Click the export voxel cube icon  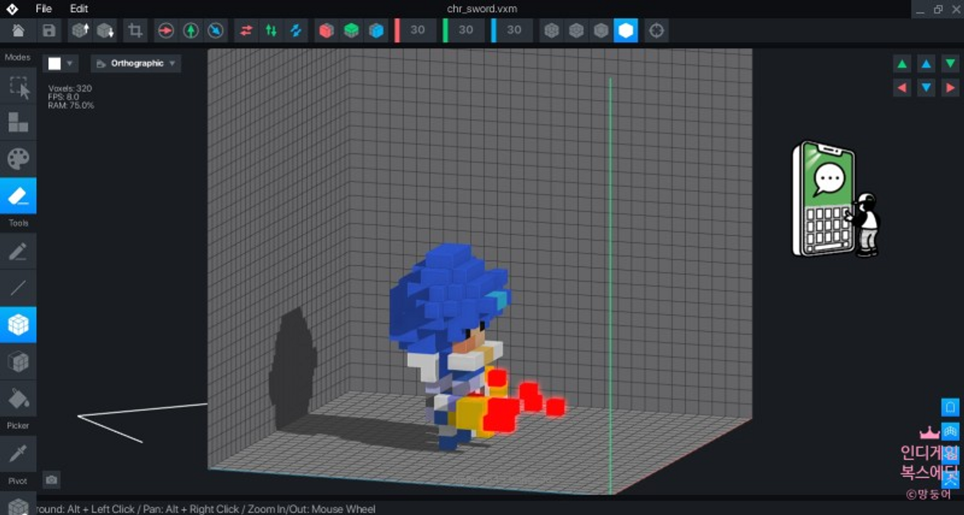(x=105, y=31)
